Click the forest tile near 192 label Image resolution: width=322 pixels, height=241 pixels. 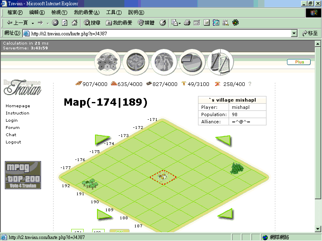(90, 184)
